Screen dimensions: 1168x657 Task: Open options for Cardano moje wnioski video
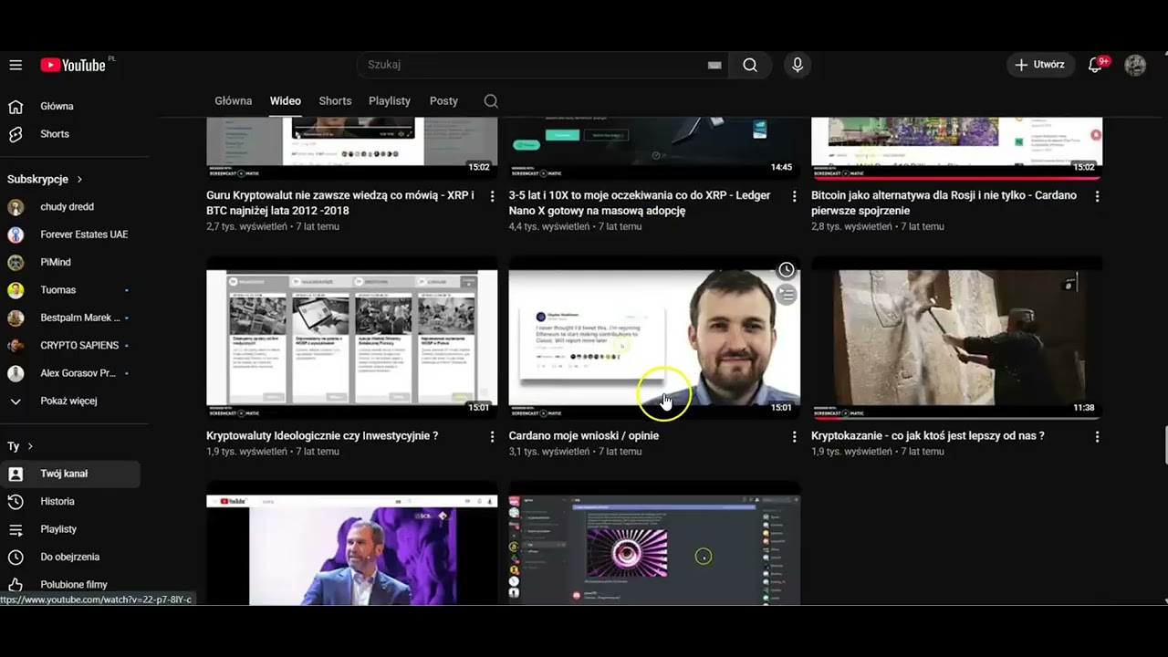pyautogui.click(x=795, y=437)
